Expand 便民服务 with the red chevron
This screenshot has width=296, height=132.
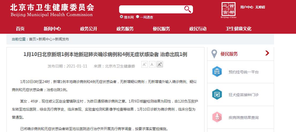pyautogui.click(x=267, y=53)
